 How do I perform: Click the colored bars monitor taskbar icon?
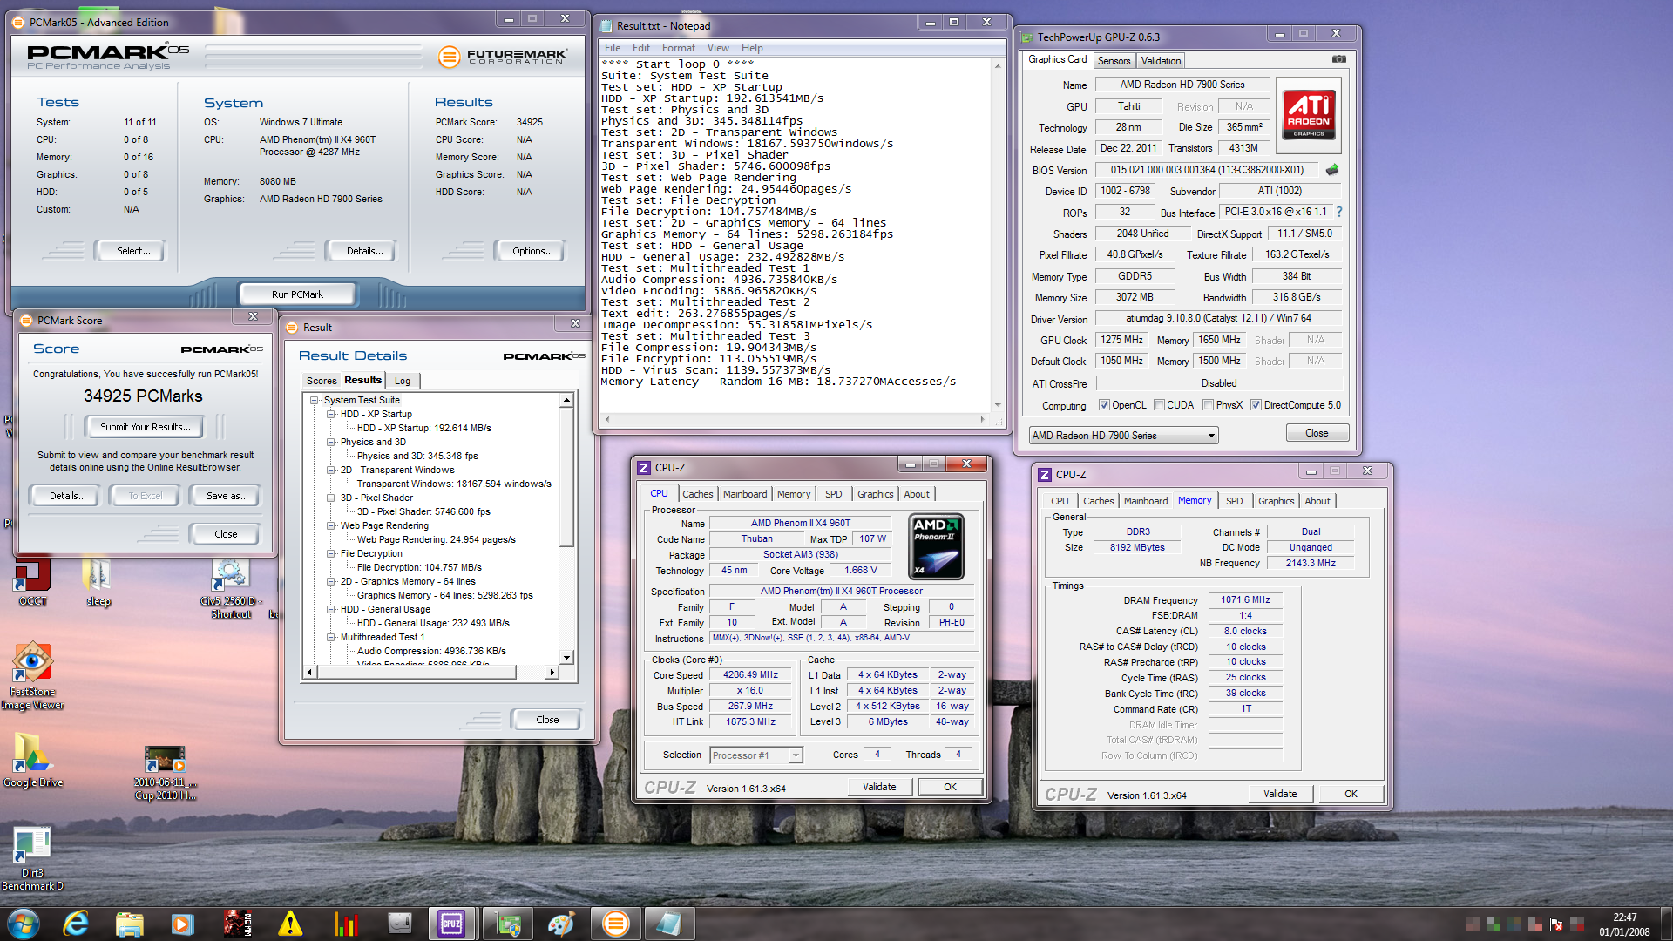pos(345,924)
